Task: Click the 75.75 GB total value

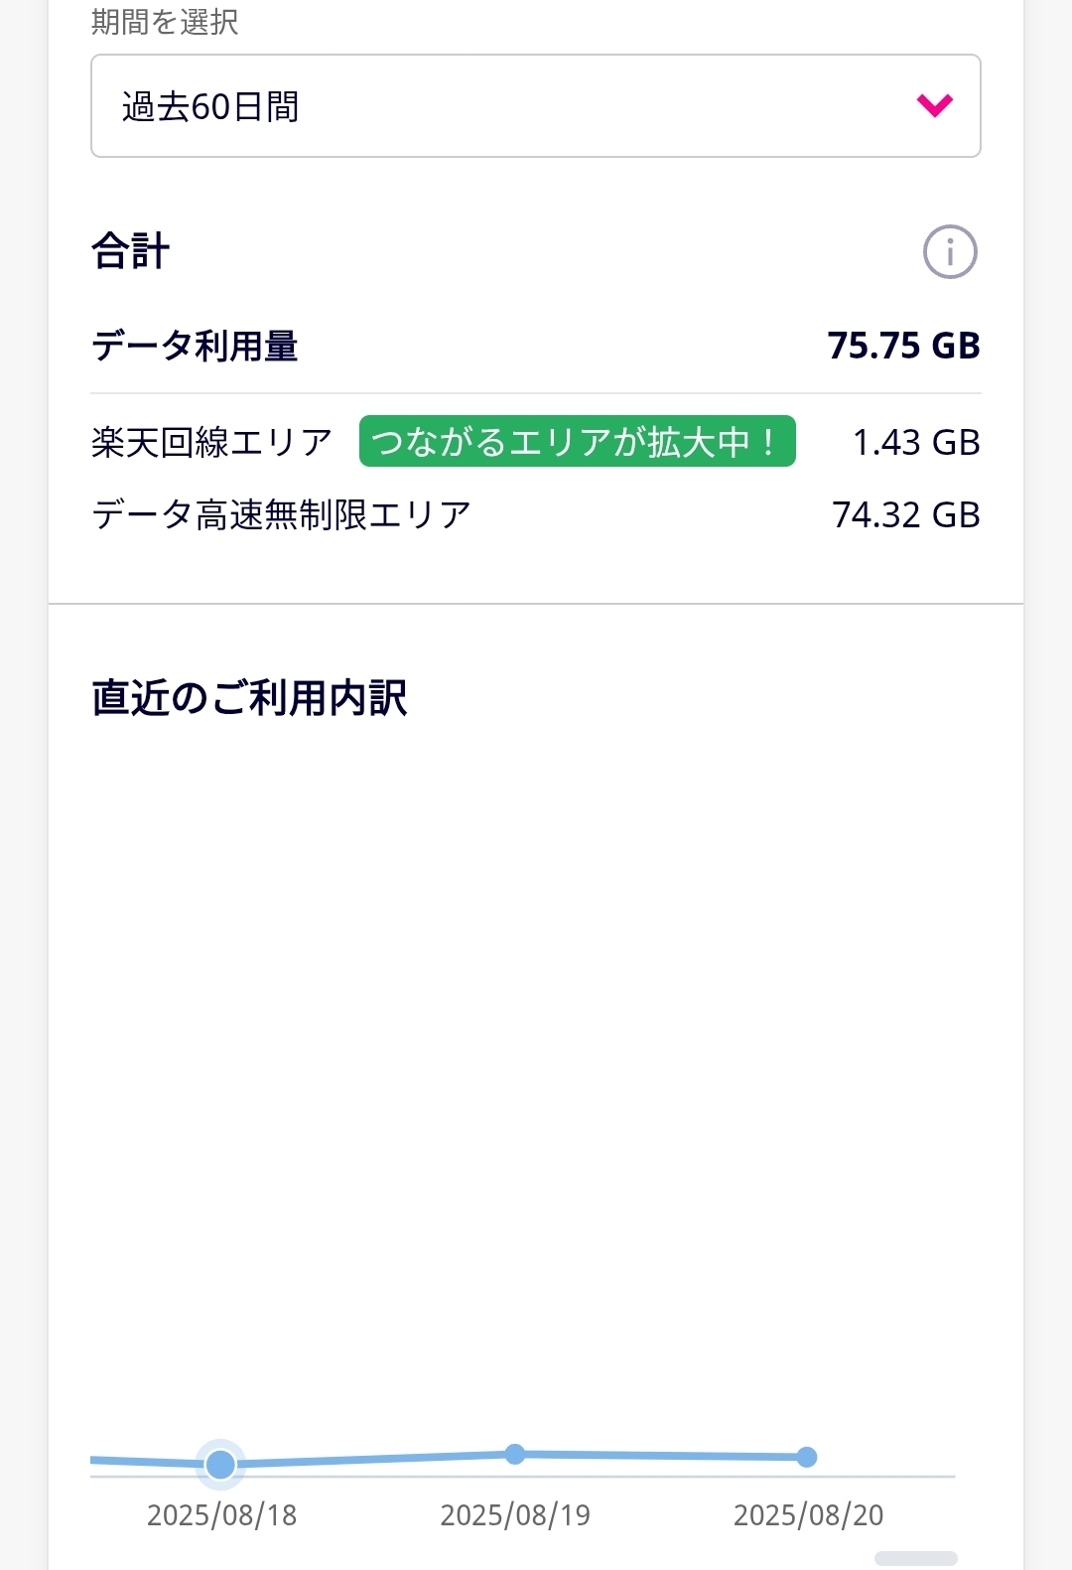Action: 903,346
